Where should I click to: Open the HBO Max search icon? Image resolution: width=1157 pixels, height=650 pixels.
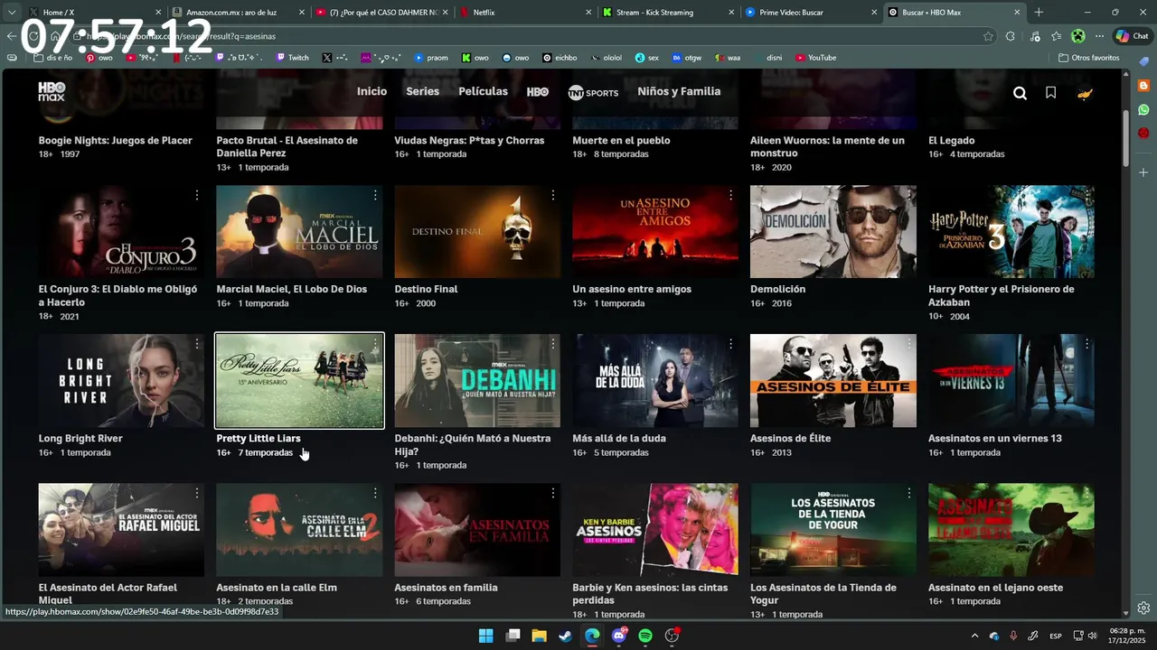click(x=1020, y=93)
